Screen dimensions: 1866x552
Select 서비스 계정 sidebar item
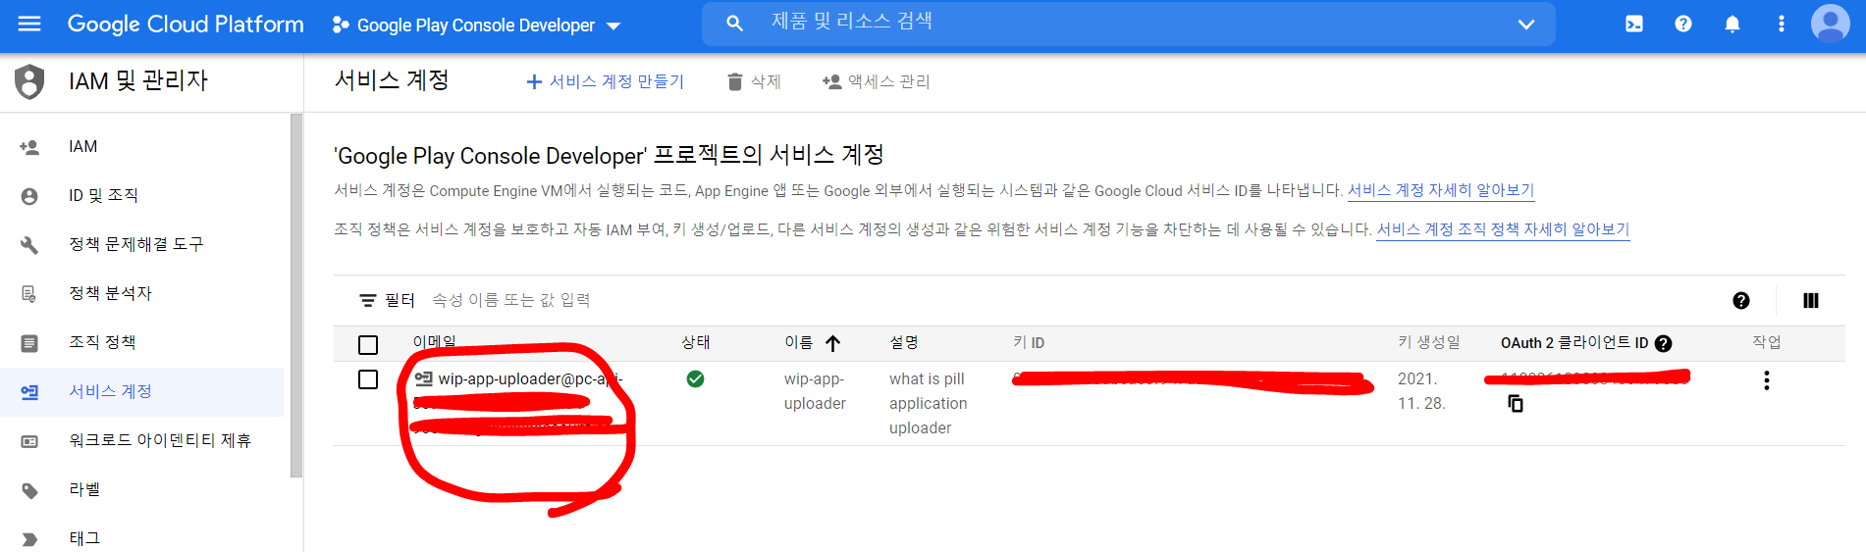pos(141,392)
